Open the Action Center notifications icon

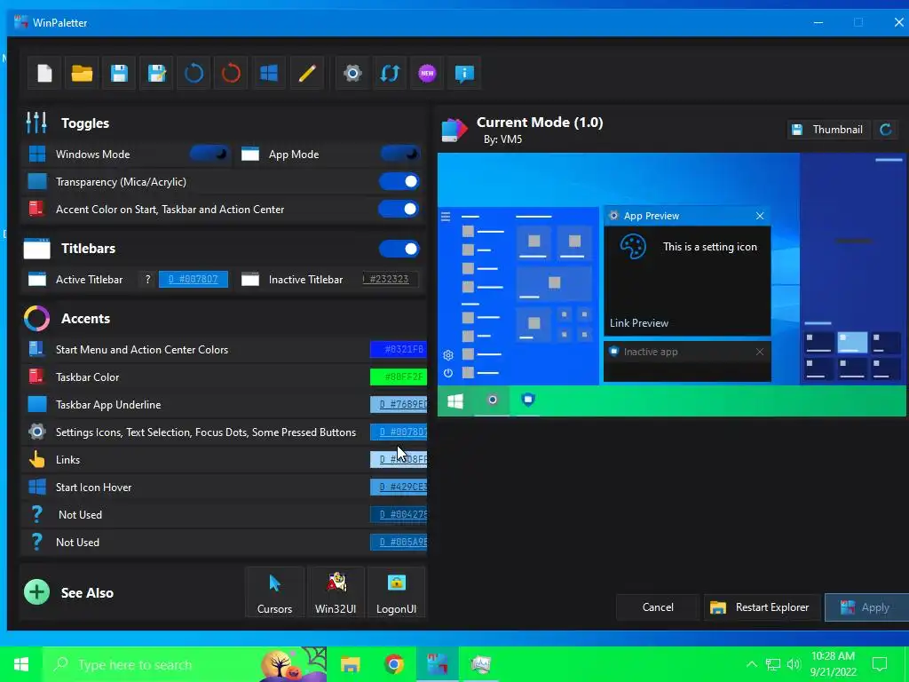880,664
